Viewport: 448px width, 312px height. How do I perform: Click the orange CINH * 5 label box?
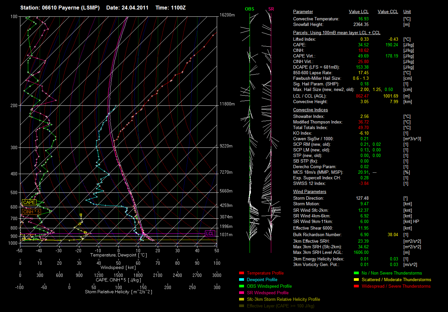point(31,212)
